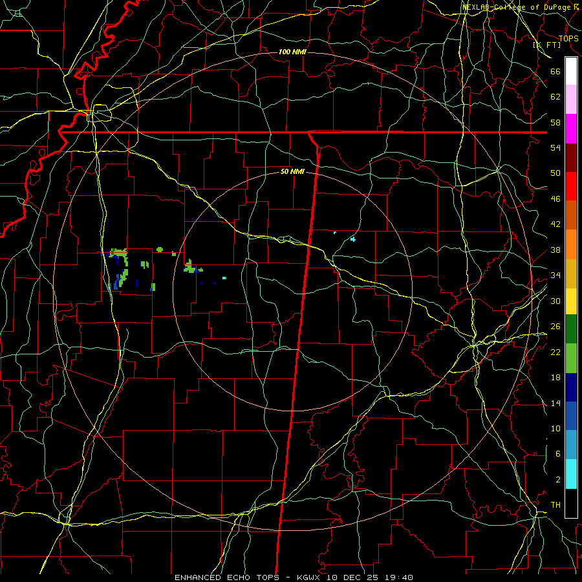Viewport: 582px width, 582px height.
Task: Click the white color swatch in the tops legend
Action: coord(571,71)
